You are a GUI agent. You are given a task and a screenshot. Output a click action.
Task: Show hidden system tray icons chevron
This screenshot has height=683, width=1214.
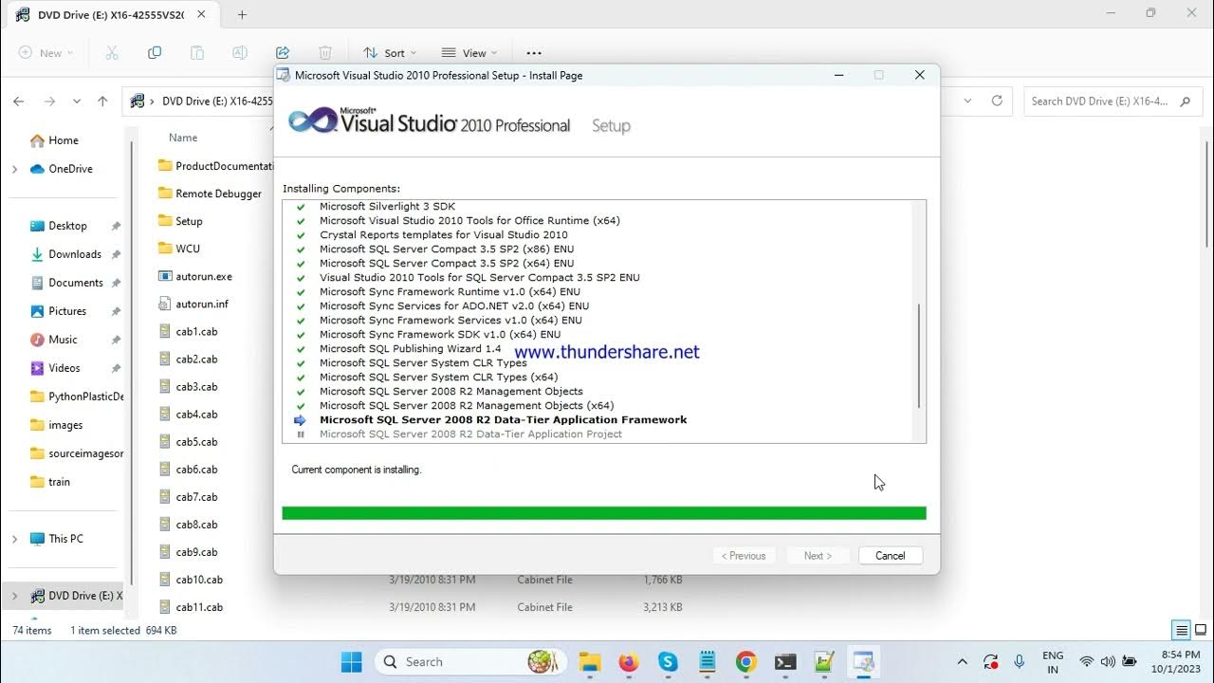point(963,662)
